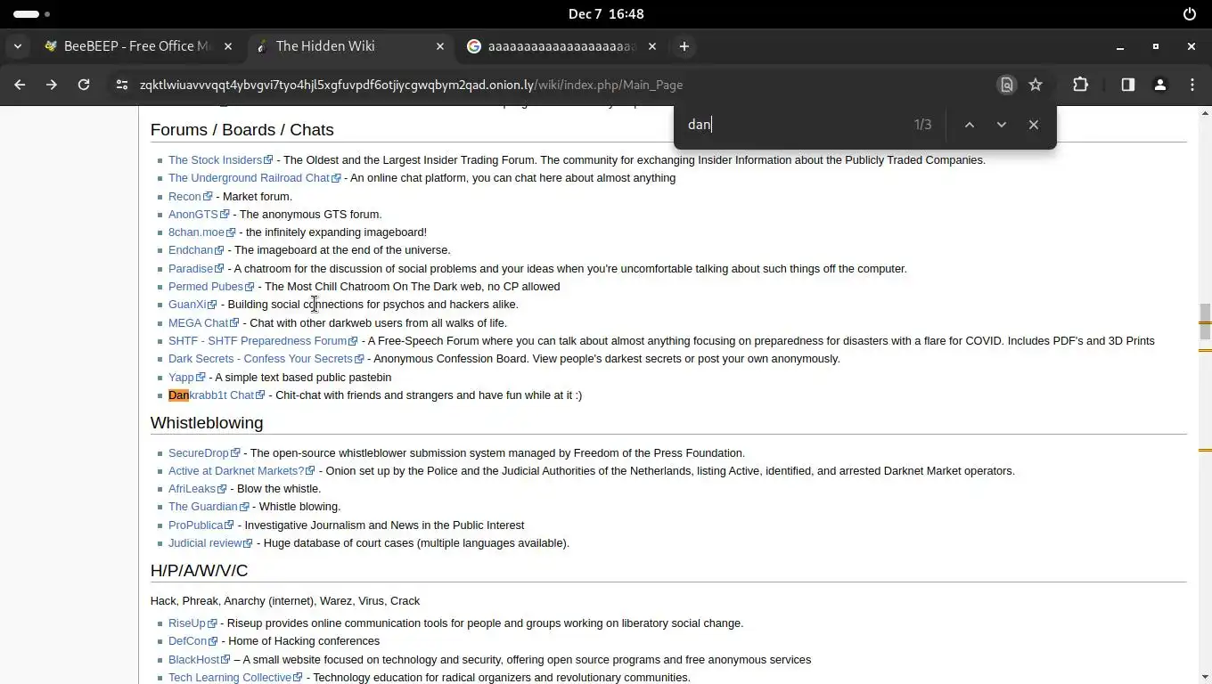The height and width of the screenshot is (684, 1212).
Task: Click the Activities pill in top bar
Action: click(x=32, y=13)
